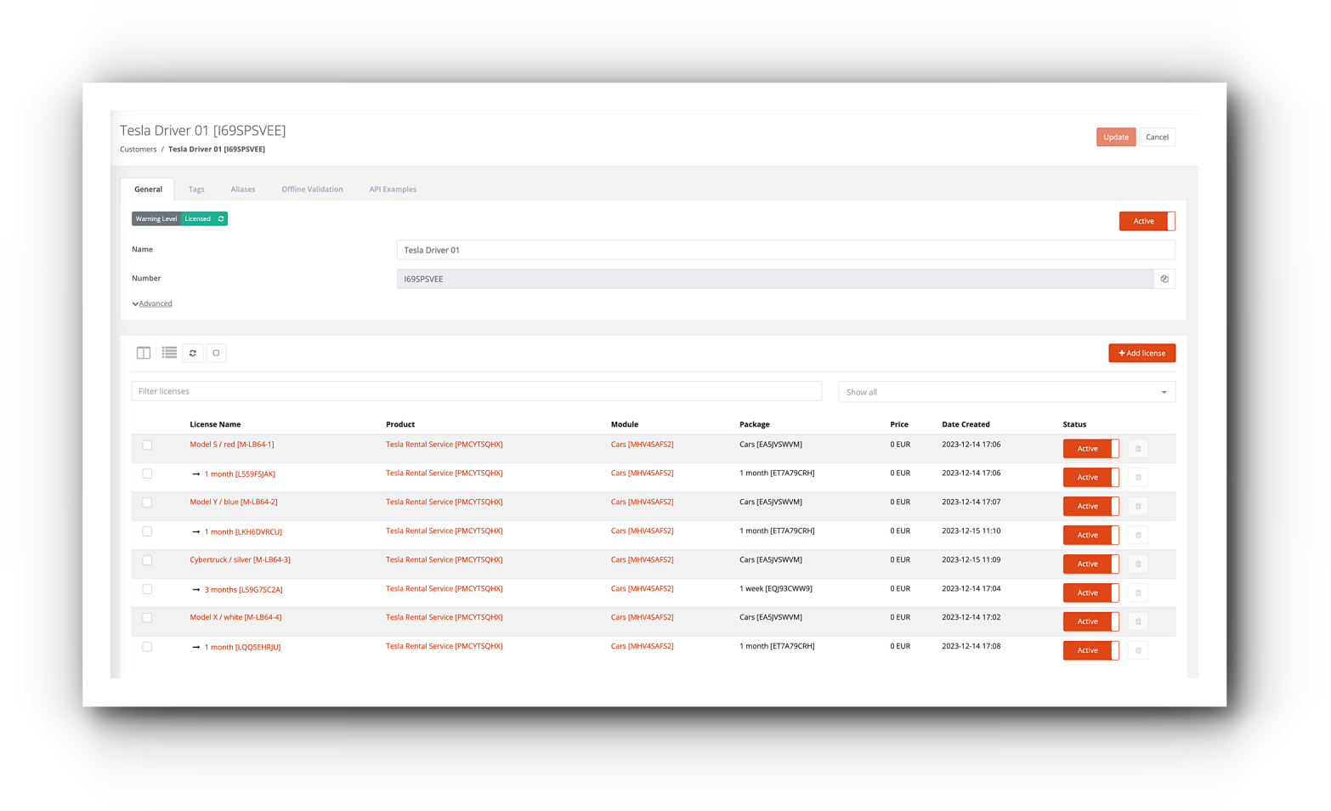Go to Customers breadcrumb link
Screen dimensions: 1331x811
139,150
